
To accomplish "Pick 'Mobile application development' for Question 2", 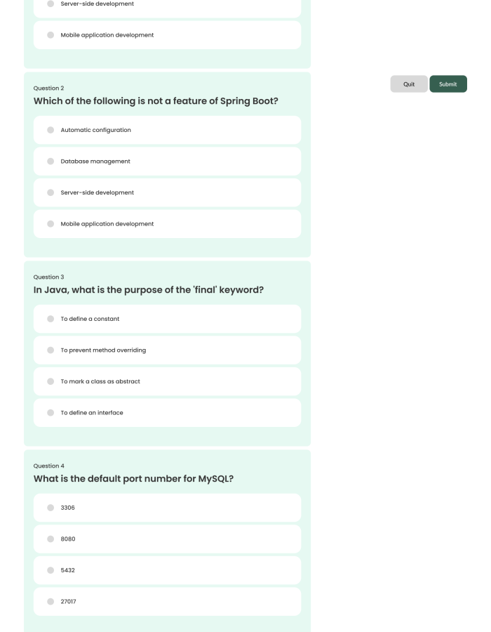I will [x=49, y=224].
